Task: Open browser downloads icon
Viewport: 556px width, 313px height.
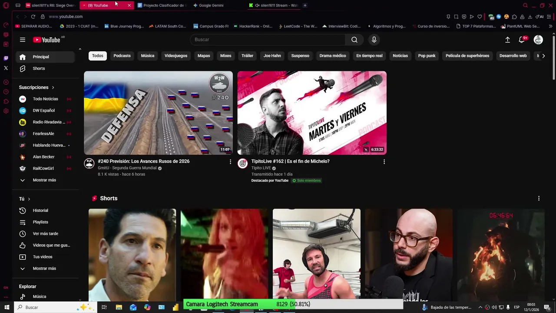Action: [530, 17]
